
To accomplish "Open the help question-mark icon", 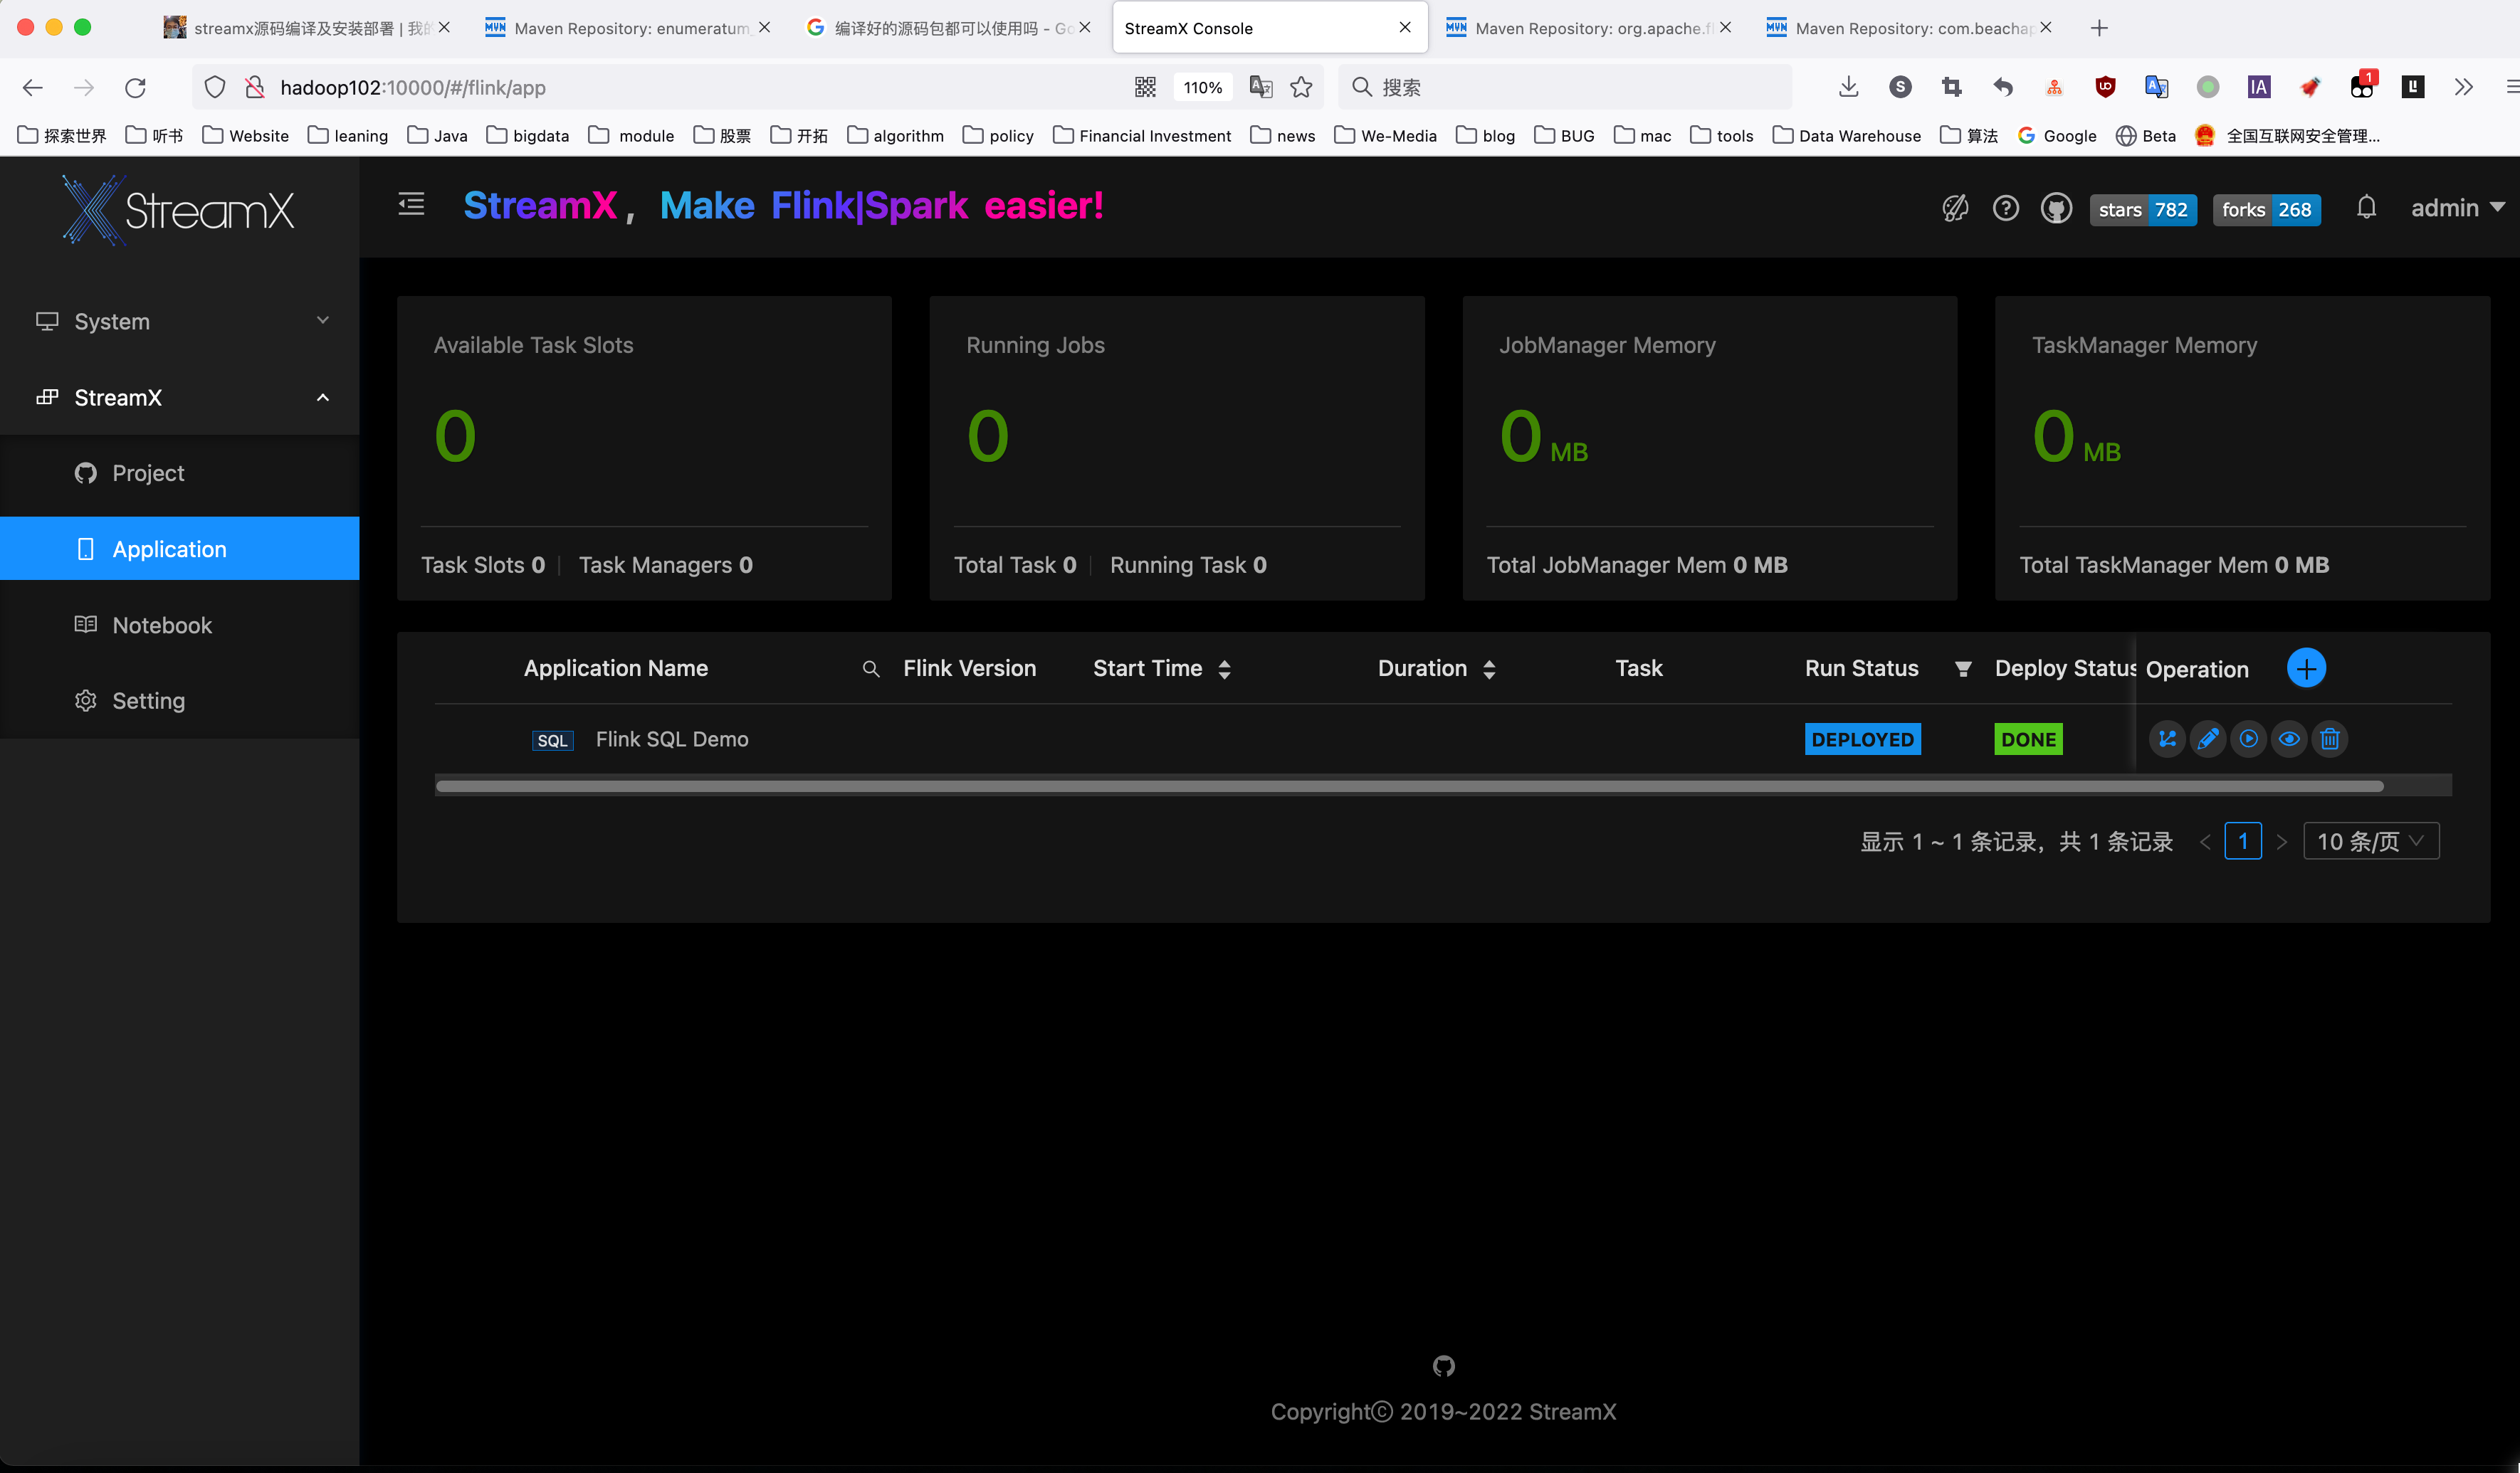I will point(2005,208).
